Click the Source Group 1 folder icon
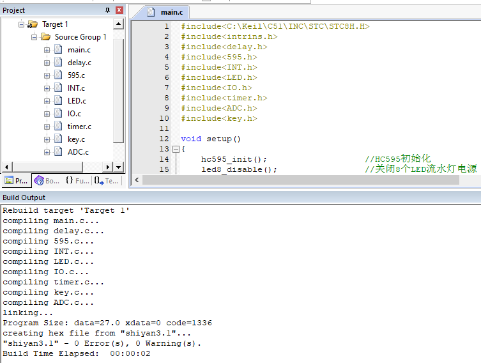The width and height of the screenshot is (481, 363). pyautogui.click(x=46, y=37)
